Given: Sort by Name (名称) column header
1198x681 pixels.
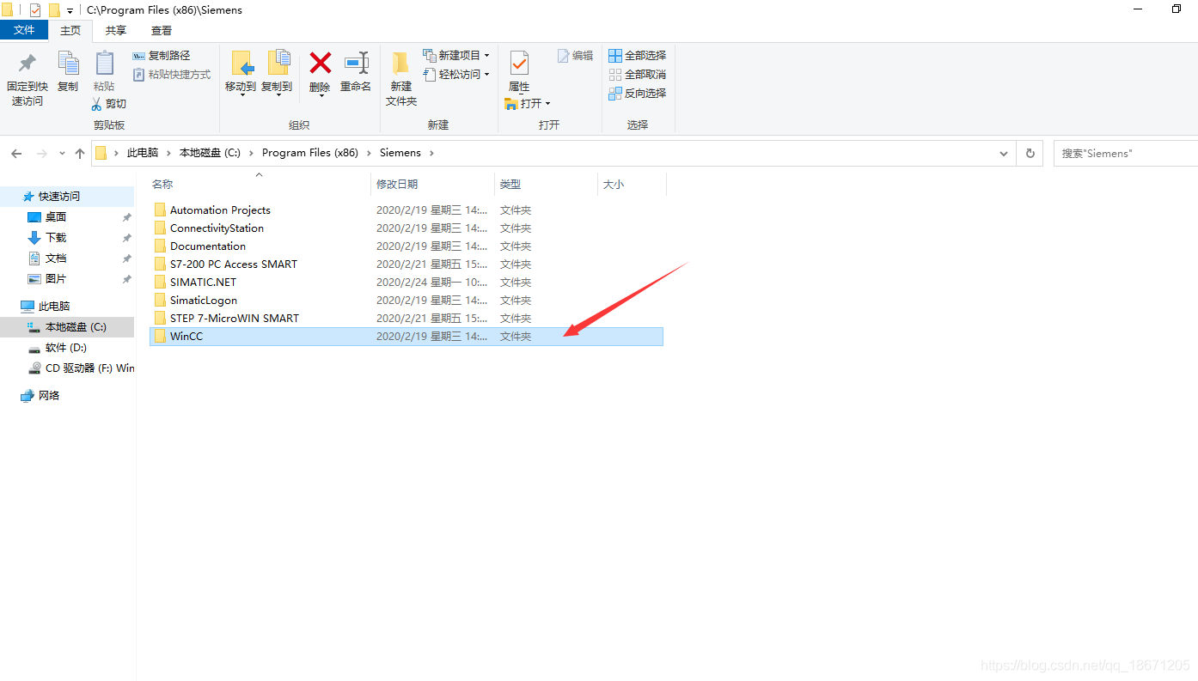Looking at the screenshot, I should coord(259,184).
